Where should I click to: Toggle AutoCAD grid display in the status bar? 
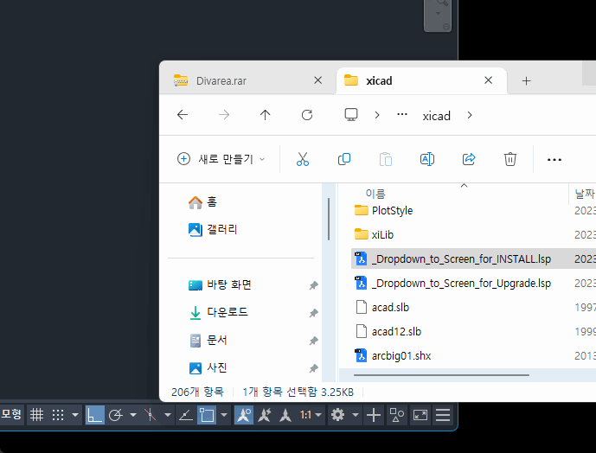click(x=37, y=415)
